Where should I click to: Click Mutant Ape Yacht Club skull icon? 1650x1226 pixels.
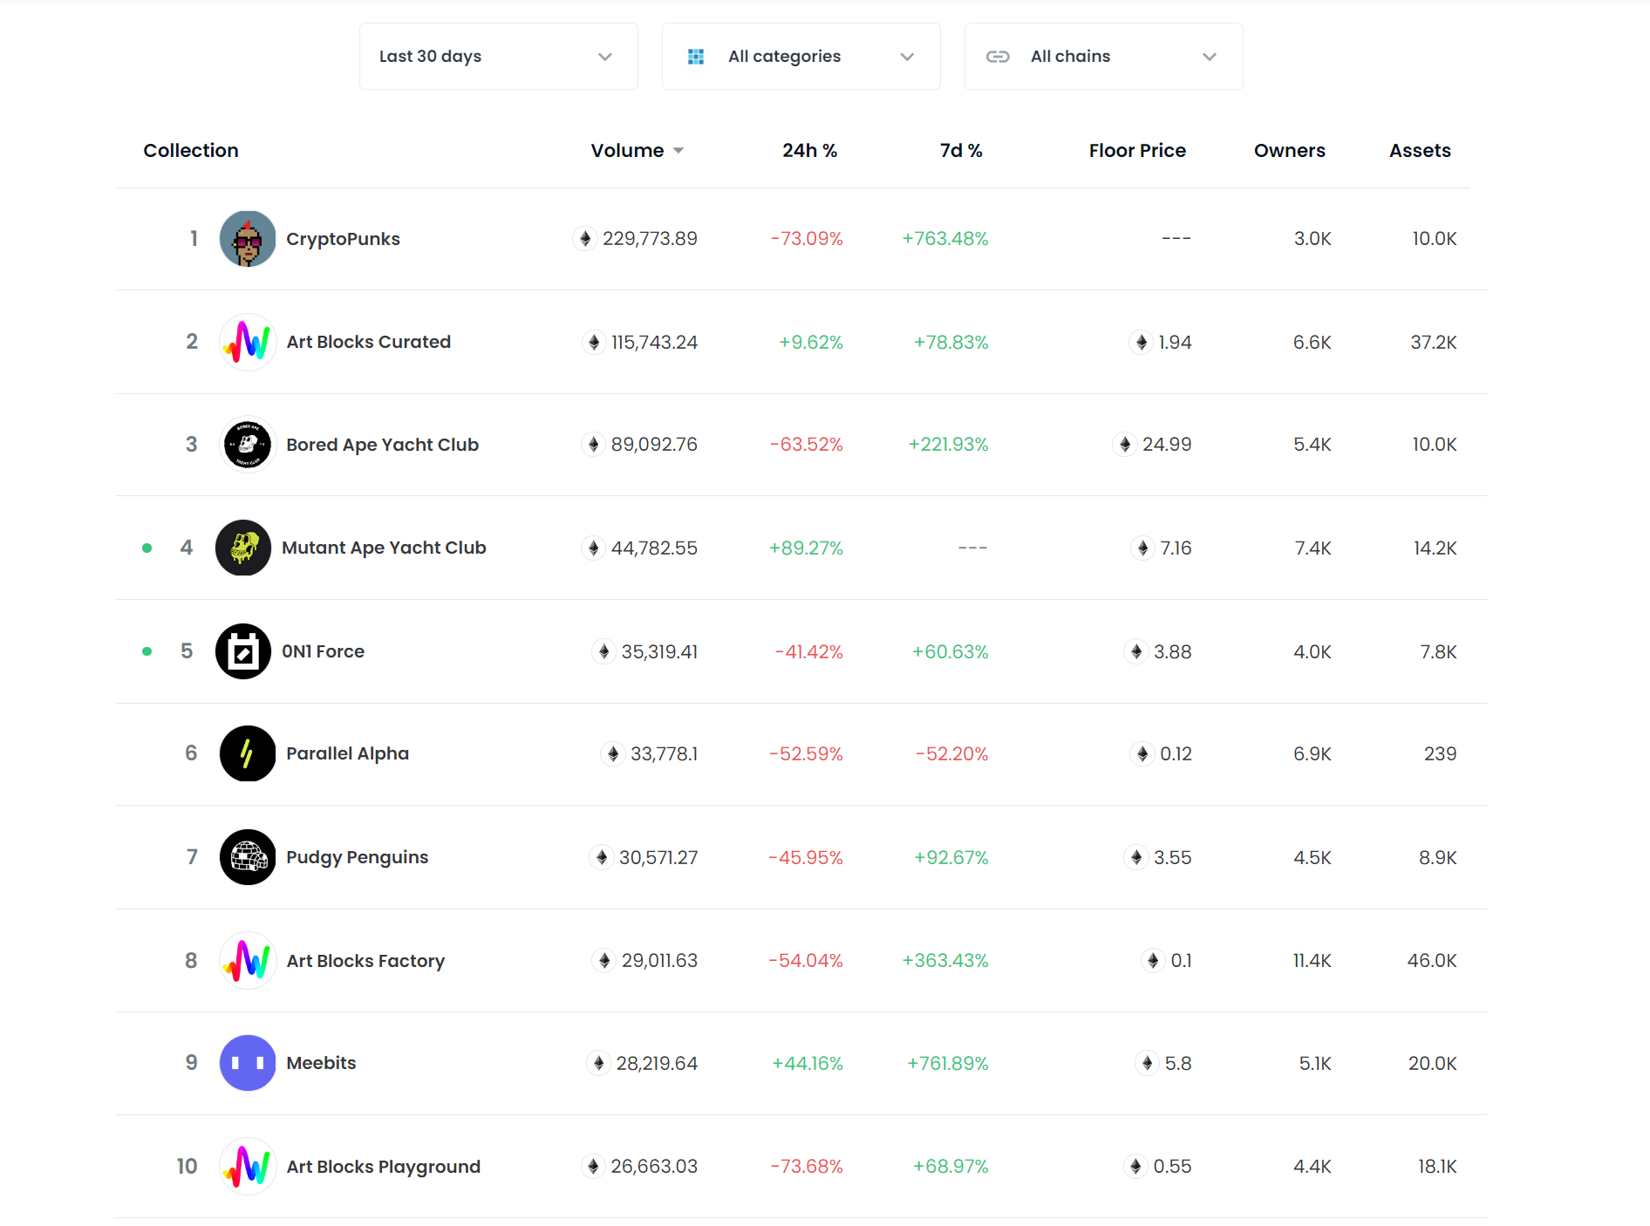click(243, 548)
